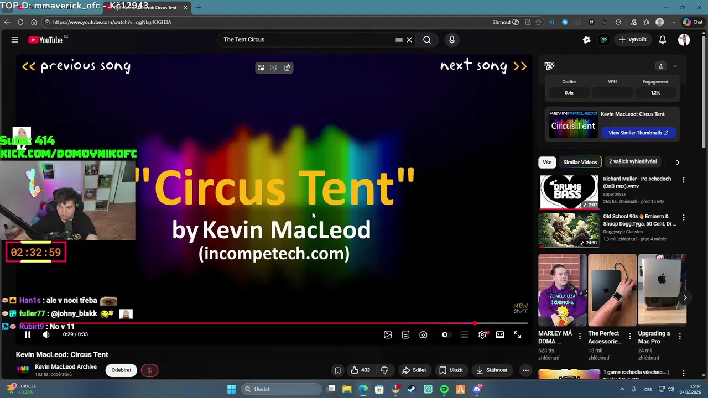Open more actions three-dot menu under video

pos(525,370)
